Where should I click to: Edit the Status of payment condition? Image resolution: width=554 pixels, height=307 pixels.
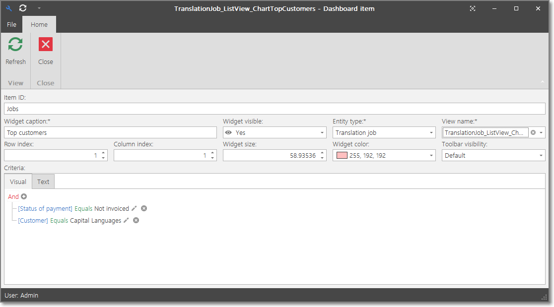(x=134, y=208)
